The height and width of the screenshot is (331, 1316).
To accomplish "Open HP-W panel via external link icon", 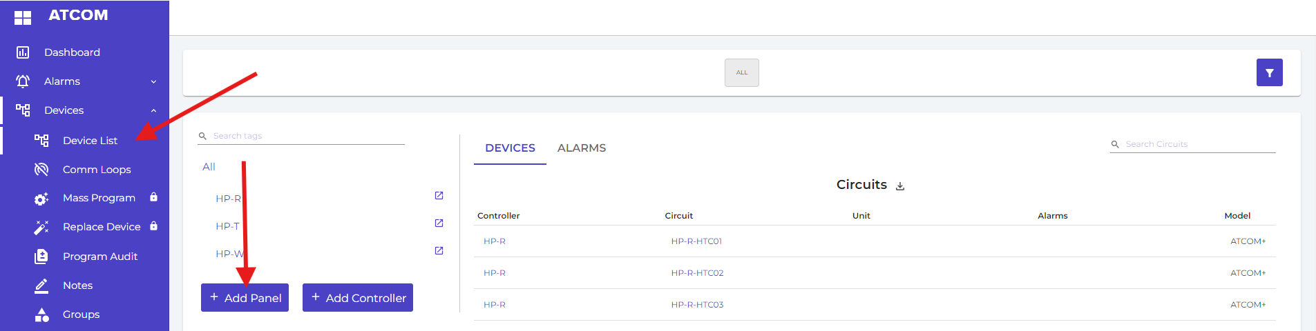I will [439, 251].
